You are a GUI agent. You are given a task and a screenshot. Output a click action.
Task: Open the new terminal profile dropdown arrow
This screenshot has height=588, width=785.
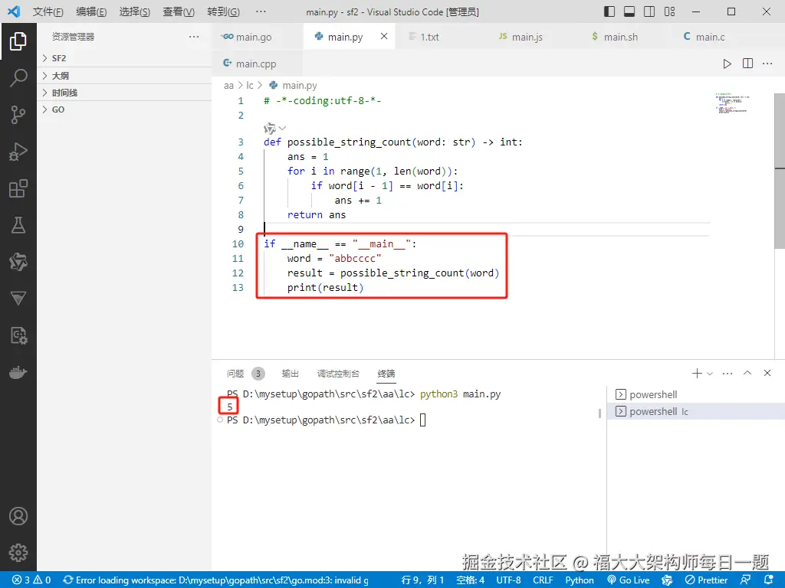(709, 374)
